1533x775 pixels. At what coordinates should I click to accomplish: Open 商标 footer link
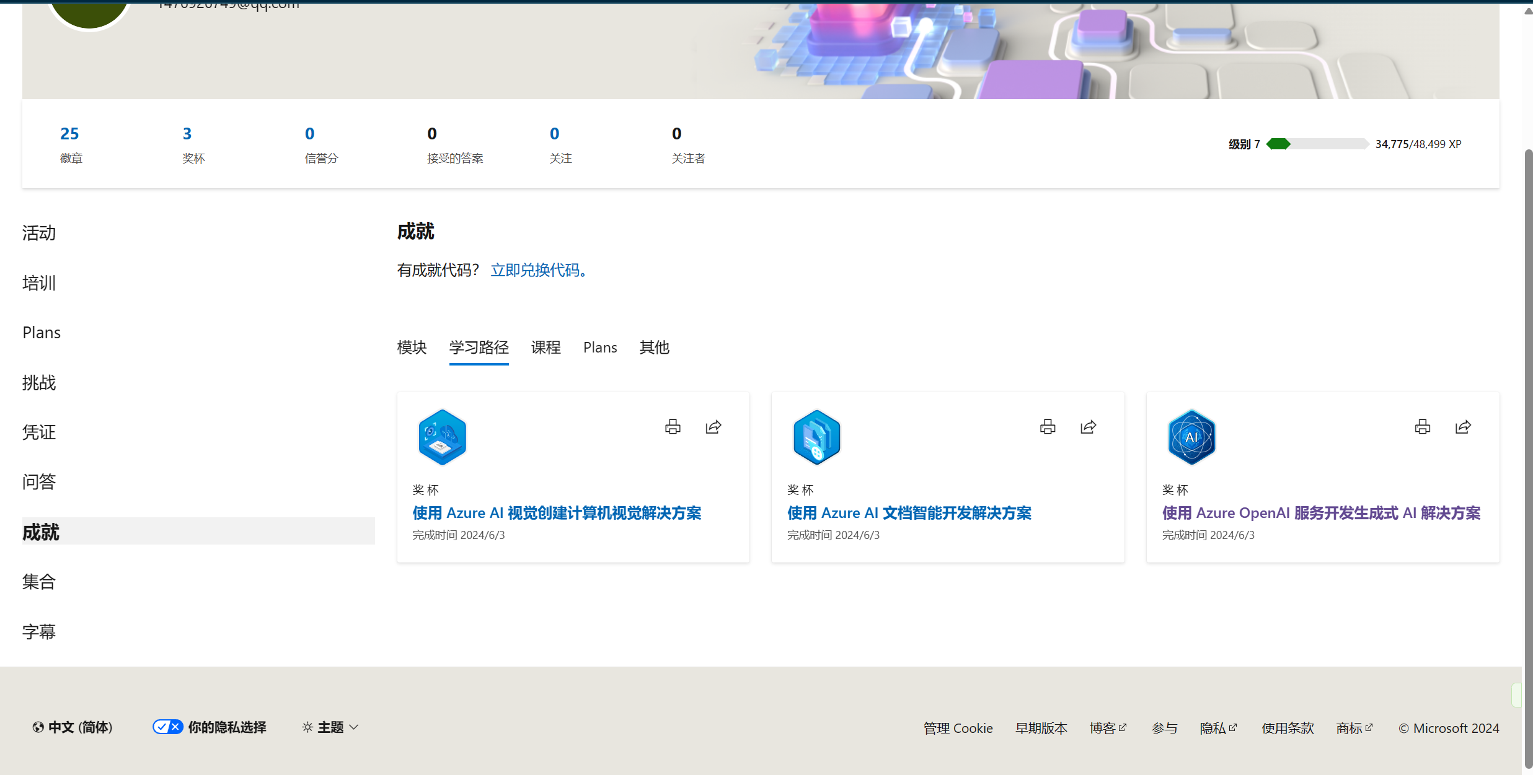(x=1354, y=729)
